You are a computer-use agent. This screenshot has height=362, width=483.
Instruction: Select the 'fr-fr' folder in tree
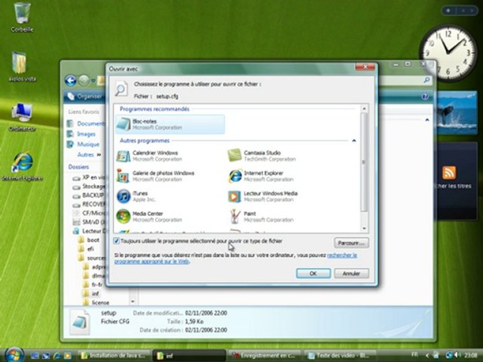93,285
